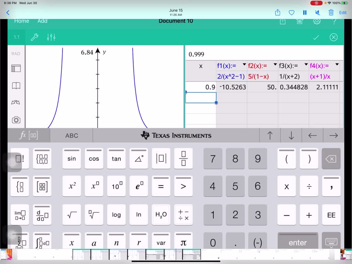Open the page sorter icon in left sidebar
Viewport: 352px width, 264px height.
[15, 68]
